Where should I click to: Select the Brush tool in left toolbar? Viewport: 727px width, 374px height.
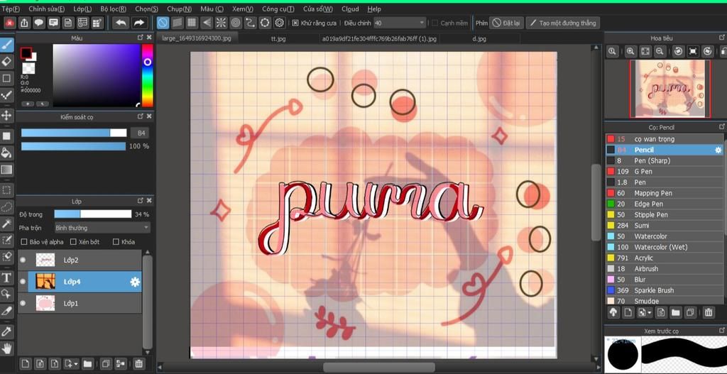click(x=6, y=45)
